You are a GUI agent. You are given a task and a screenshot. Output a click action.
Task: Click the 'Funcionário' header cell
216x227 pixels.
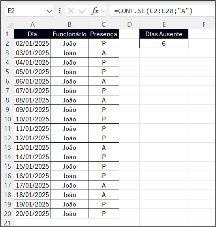point(69,34)
